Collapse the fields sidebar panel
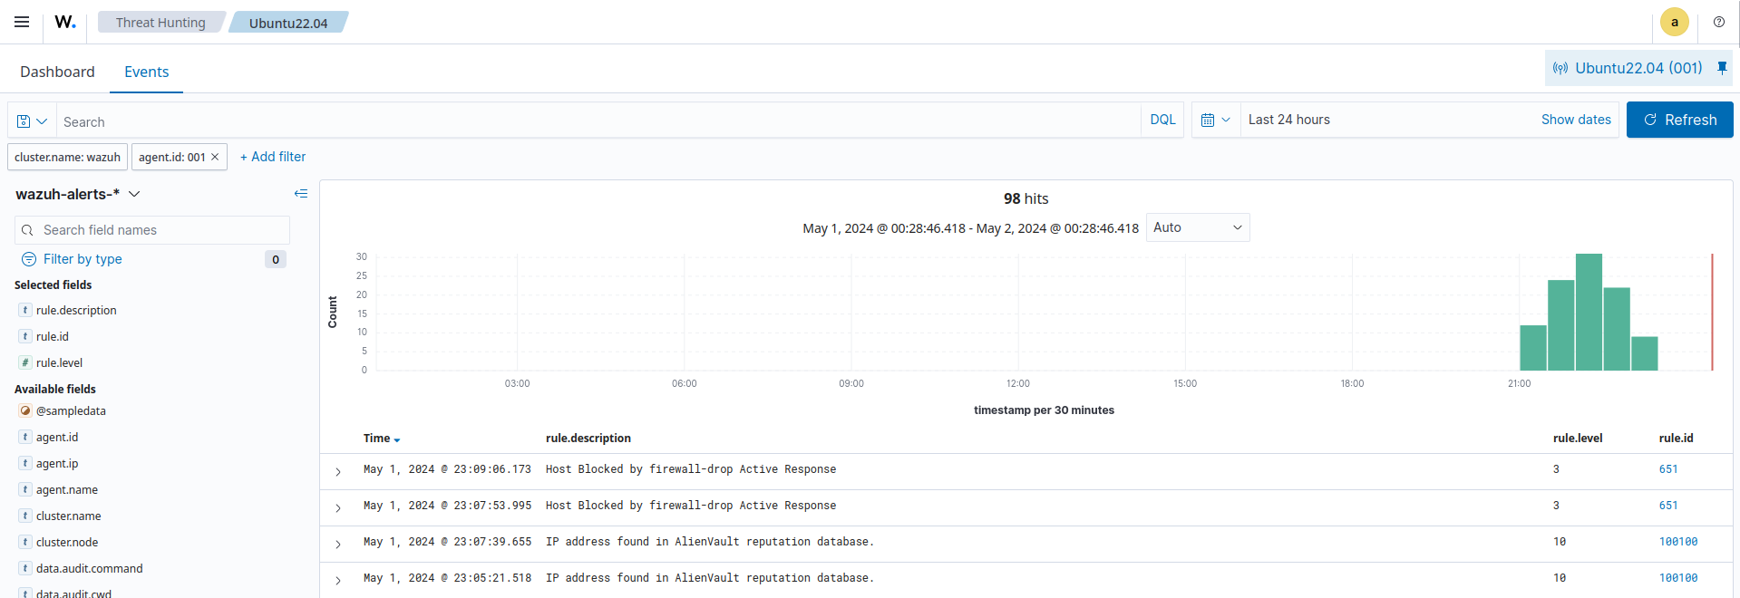 point(301,194)
